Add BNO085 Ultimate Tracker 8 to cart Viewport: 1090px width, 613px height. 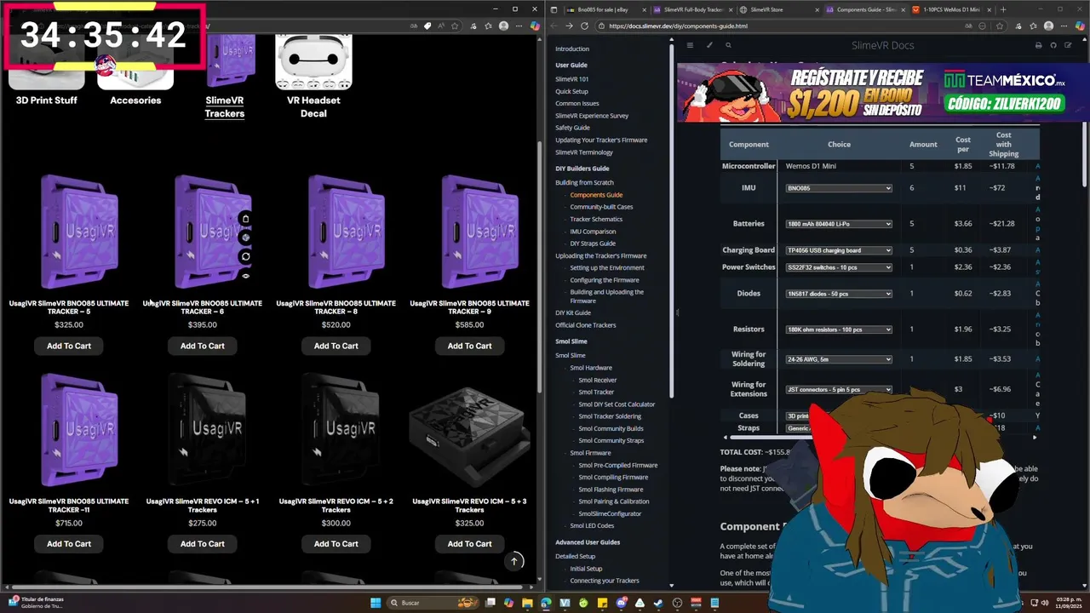(x=336, y=346)
